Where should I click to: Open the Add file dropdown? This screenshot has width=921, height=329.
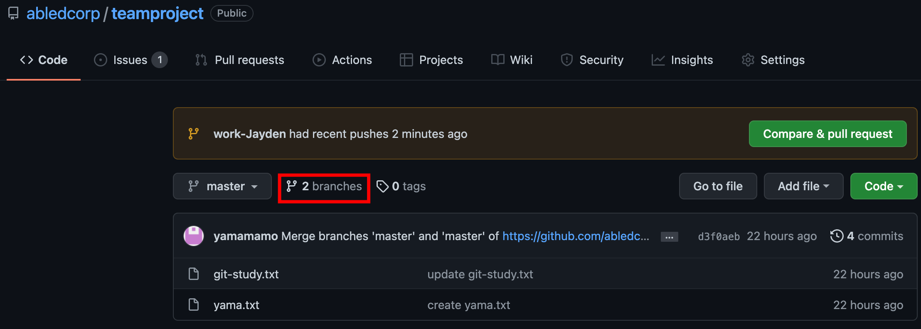tap(803, 186)
